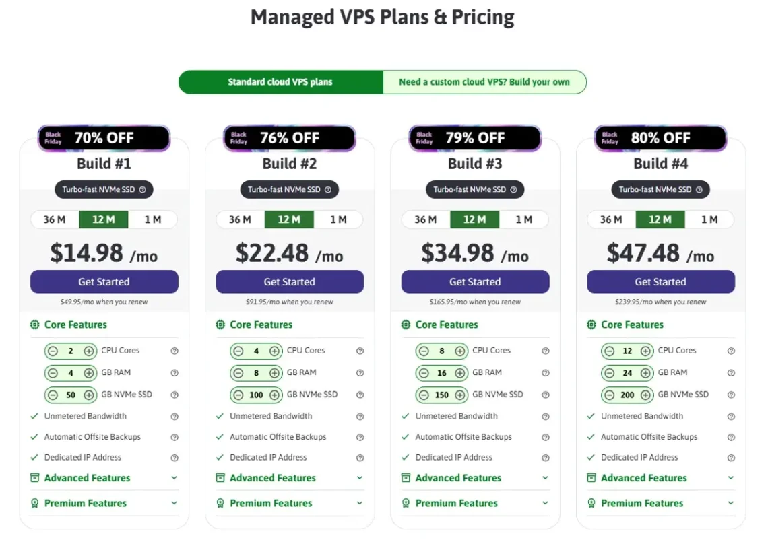The image size is (768, 544).
Task: Select the 12 M term on Build #4
Action: point(660,219)
